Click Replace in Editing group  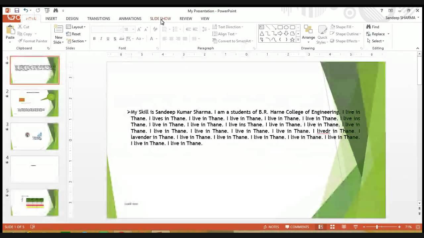(377, 34)
